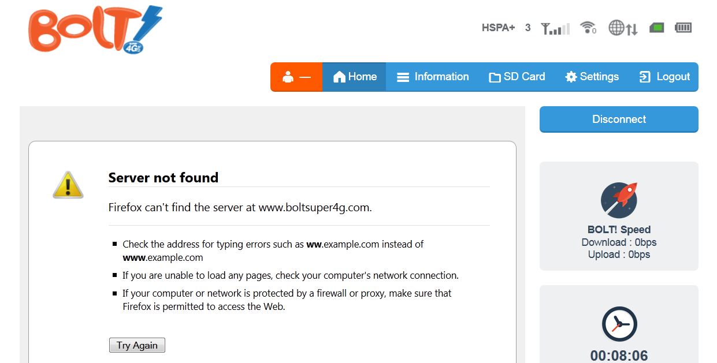The height and width of the screenshot is (363, 717).
Task: Click the battery level icon
Action: coord(683,27)
